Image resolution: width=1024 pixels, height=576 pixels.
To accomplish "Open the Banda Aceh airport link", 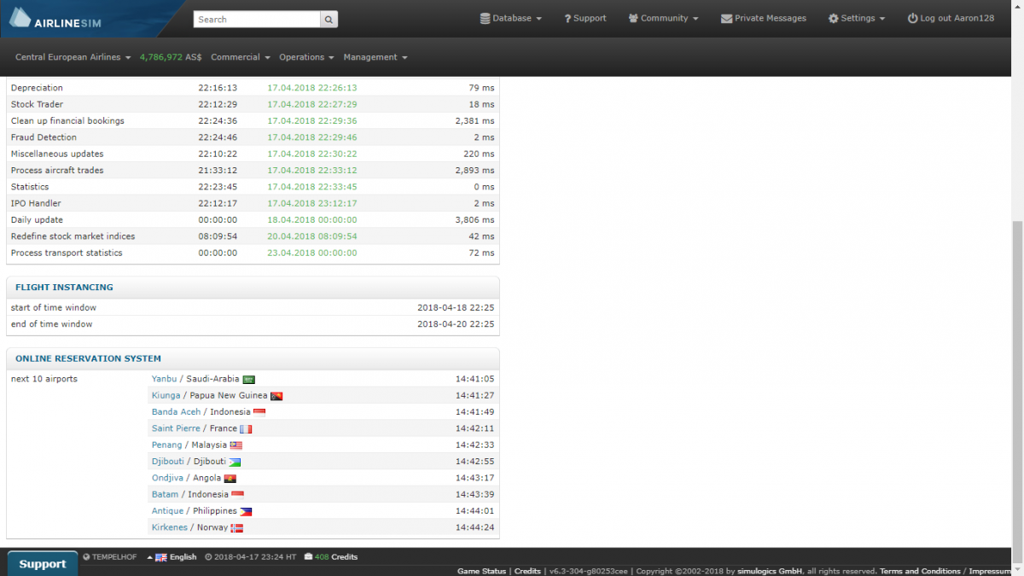I will point(177,412).
